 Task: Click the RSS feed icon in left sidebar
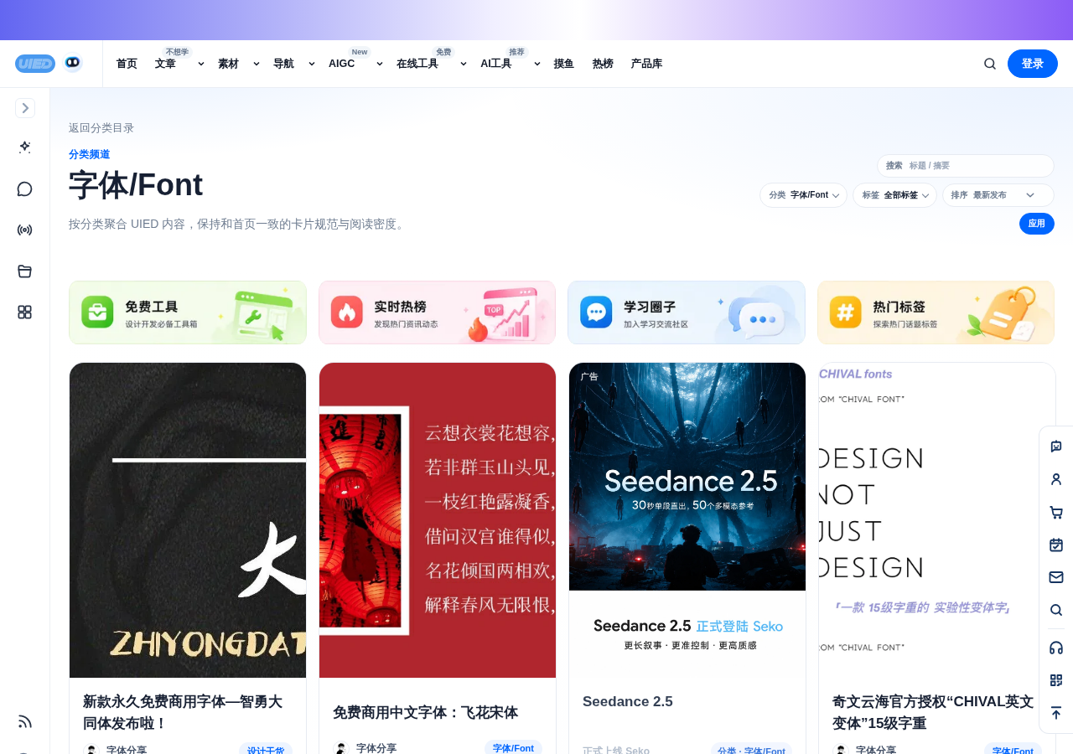point(24,721)
